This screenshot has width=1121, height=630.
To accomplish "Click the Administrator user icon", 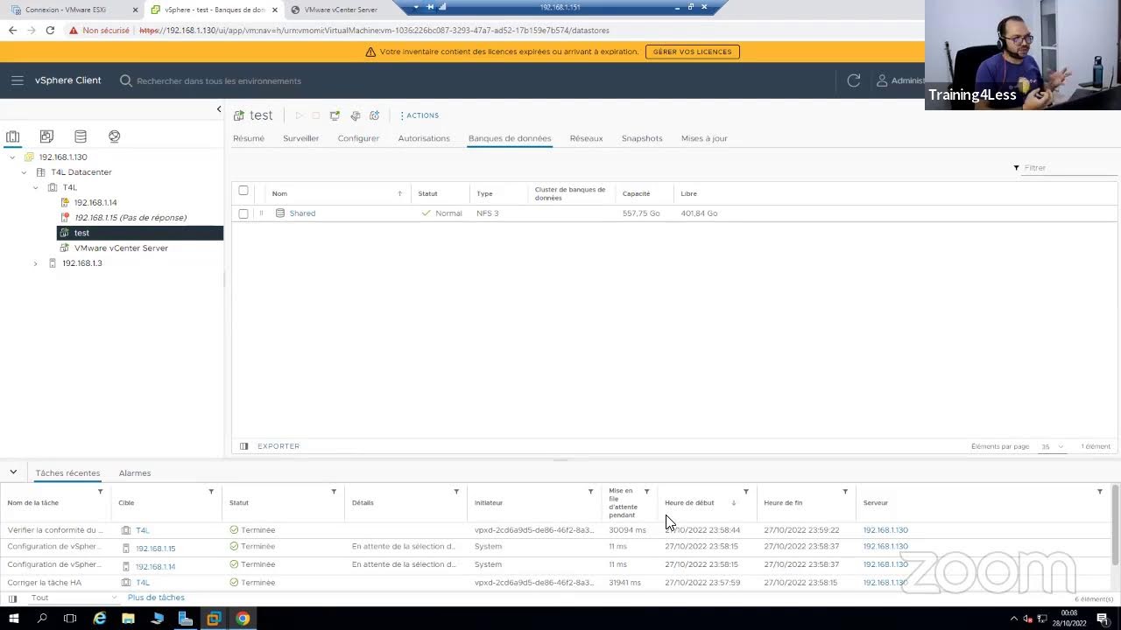I will 882,80.
